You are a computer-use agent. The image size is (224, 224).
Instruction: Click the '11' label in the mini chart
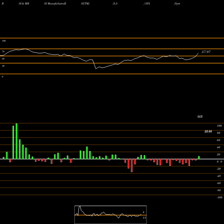[x=144, y=218]
